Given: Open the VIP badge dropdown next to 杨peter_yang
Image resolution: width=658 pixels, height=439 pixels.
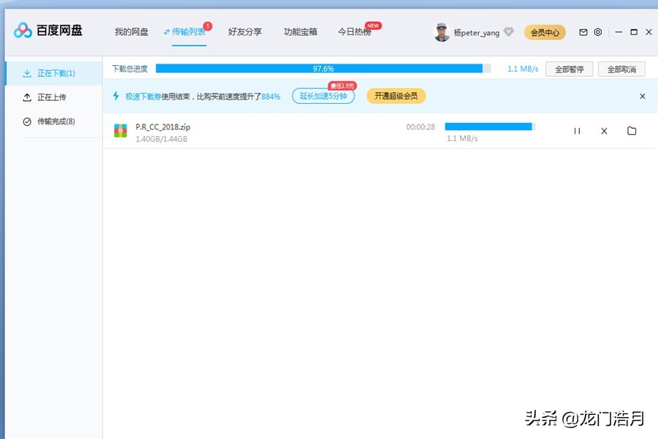Looking at the screenshot, I should [508, 32].
